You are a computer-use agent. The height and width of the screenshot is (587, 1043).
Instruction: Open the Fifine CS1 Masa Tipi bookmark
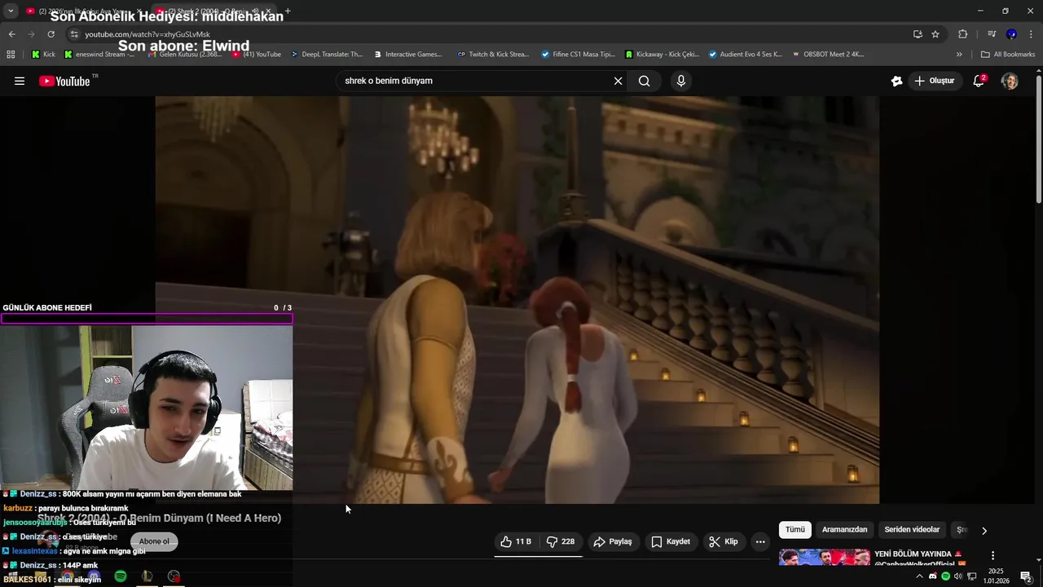coord(578,55)
